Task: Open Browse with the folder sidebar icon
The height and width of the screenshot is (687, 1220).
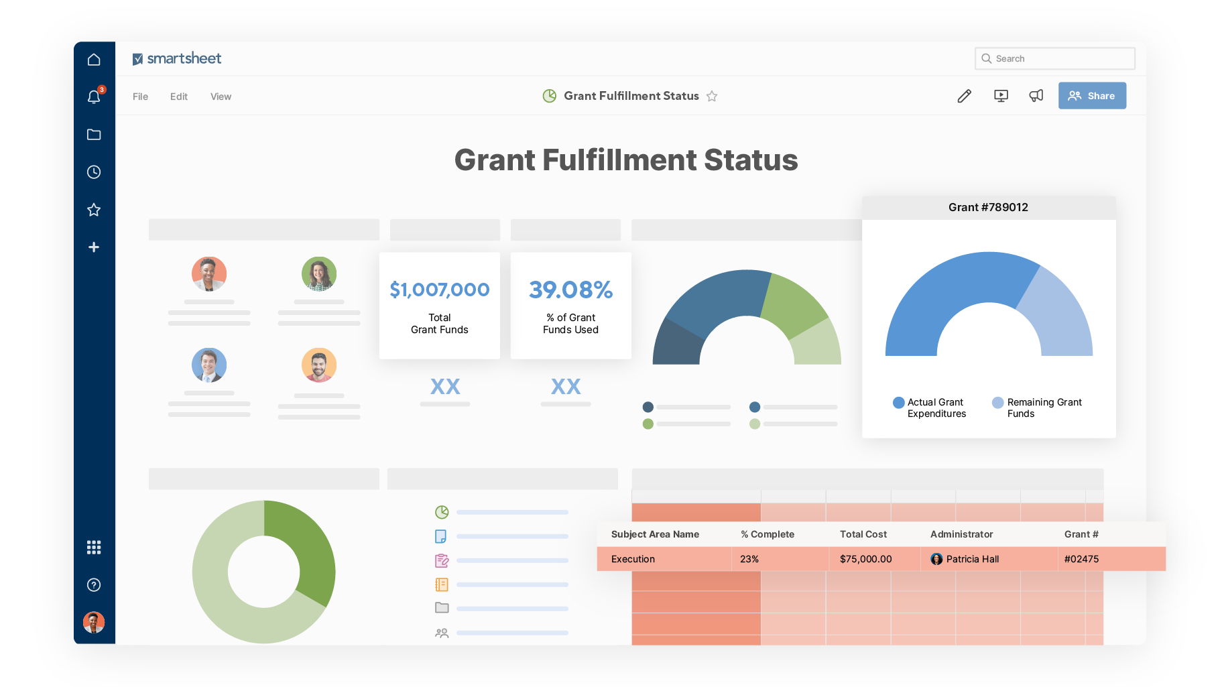Action: tap(94, 134)
